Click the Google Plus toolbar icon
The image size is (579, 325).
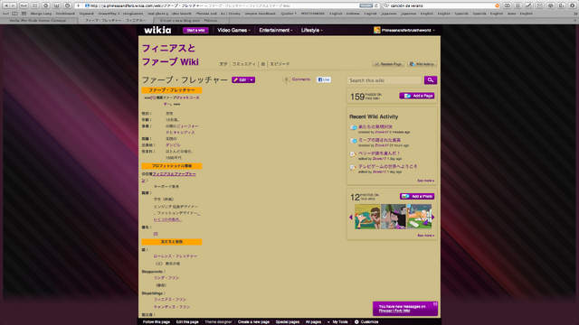(562, 5)
